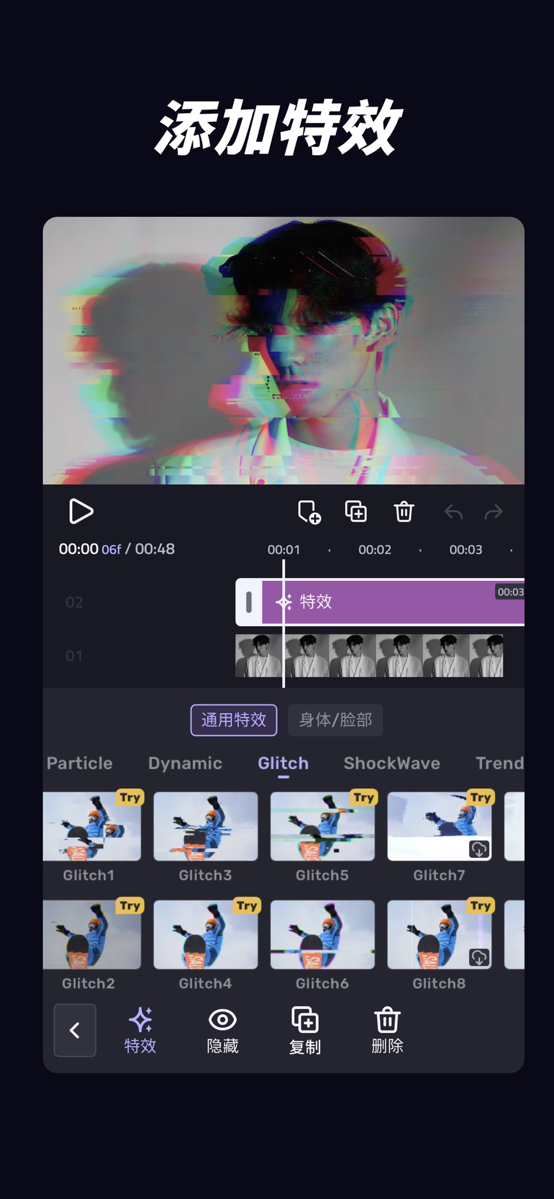554x1199 pixels.
Task: Click the Try badge on Glitch4
Action: click(x=247, y=905)
